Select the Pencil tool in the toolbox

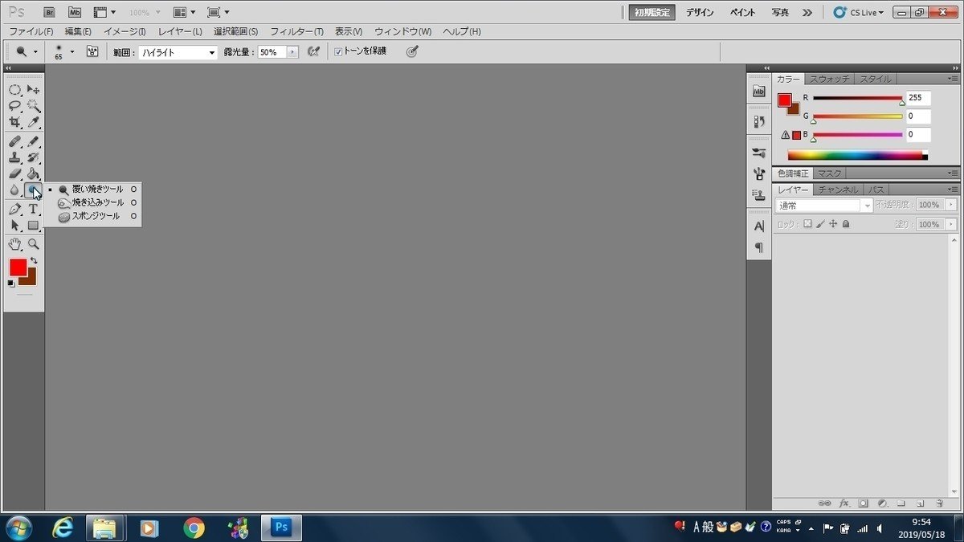pos(33,141)
